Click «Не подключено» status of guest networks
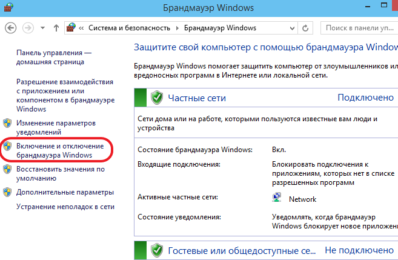398x260 pixels. (359, 250)
